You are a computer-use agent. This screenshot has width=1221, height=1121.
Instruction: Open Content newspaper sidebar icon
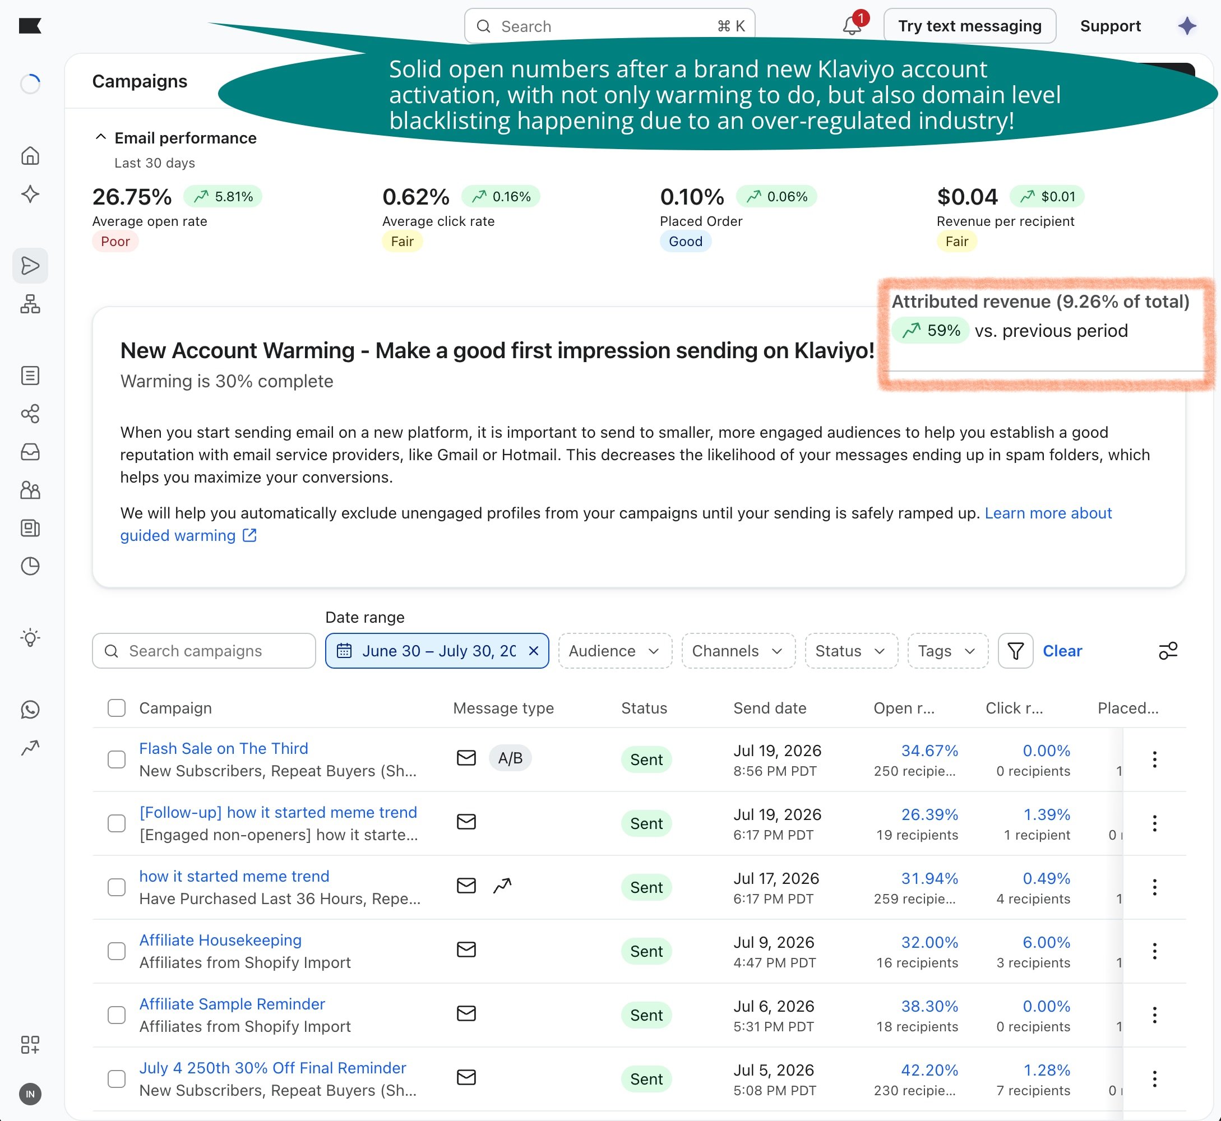[x=30, y=528]
